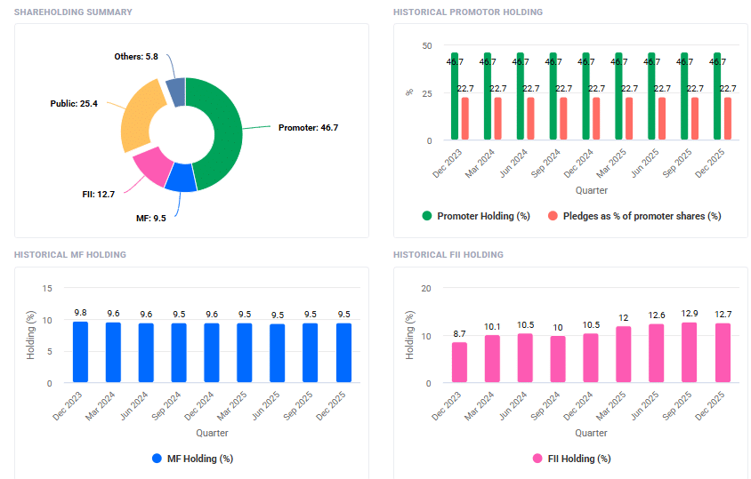Click the Dec 2023 bar in FII holding chart
Image resolution: width=751 pixels, height=479 pixels.
pyautogui.click(x=459, y=363)
